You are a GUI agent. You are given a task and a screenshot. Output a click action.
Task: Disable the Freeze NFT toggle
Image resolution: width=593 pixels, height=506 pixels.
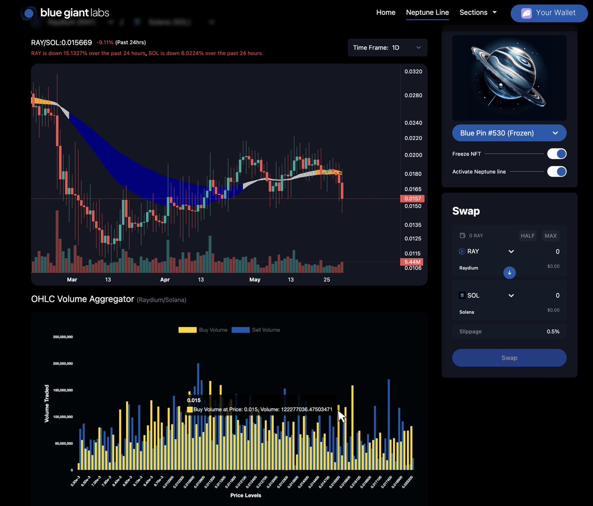pos(557,153)
